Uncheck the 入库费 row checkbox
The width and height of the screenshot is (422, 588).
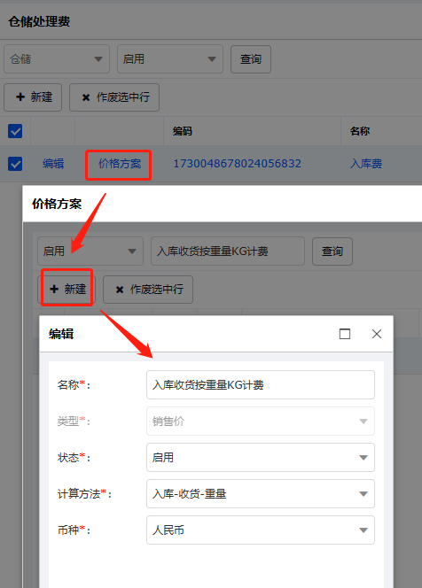(15, 164)
